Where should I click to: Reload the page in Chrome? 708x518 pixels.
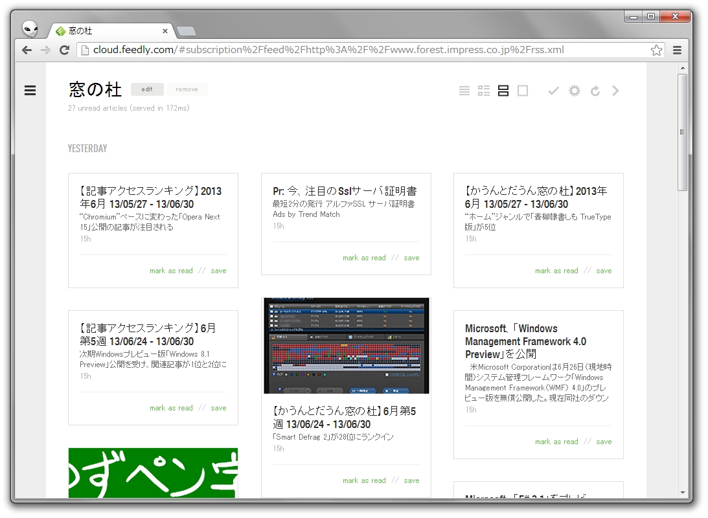(63, 50)
